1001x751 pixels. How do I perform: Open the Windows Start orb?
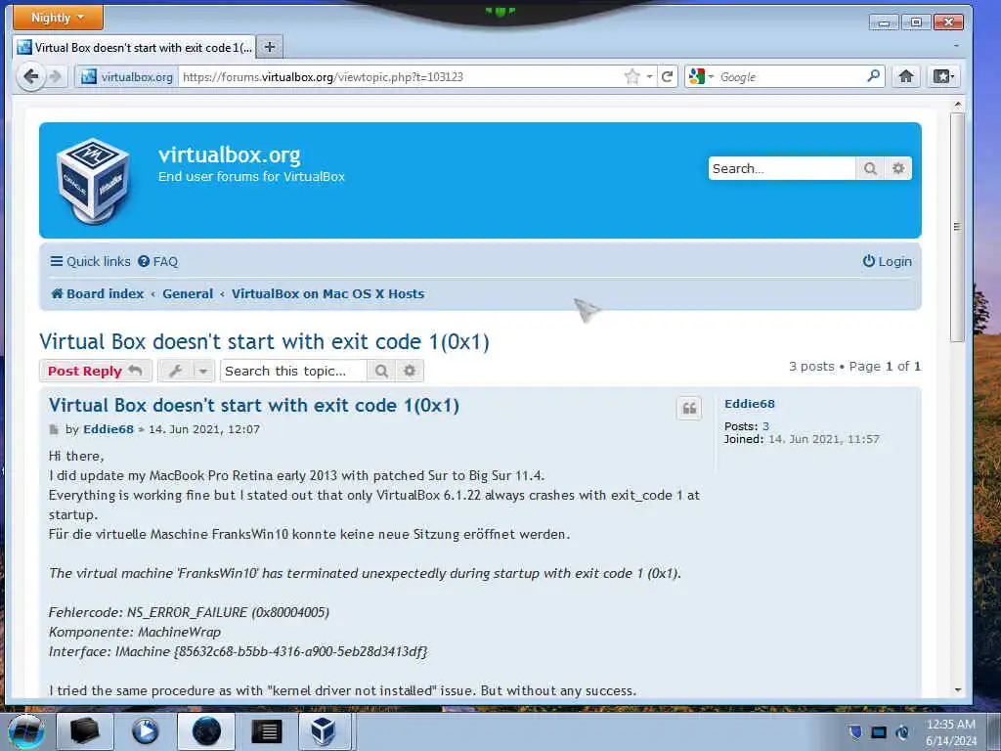click(x=25, y=731)
